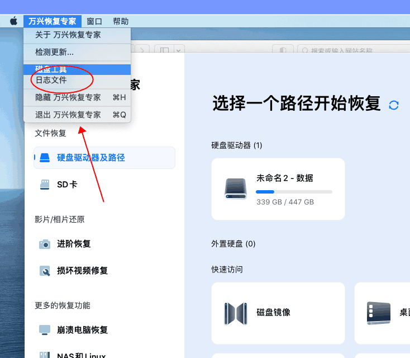The image size is (410, 358).
Task: Click the 影片/相片还原 sidebar heading
Action: (60, 219)
